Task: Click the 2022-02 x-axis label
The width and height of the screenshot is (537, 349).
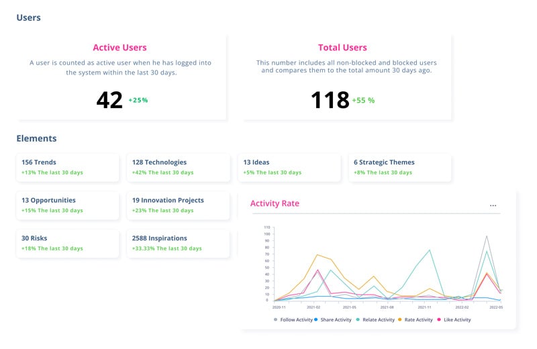Action: 462,307
